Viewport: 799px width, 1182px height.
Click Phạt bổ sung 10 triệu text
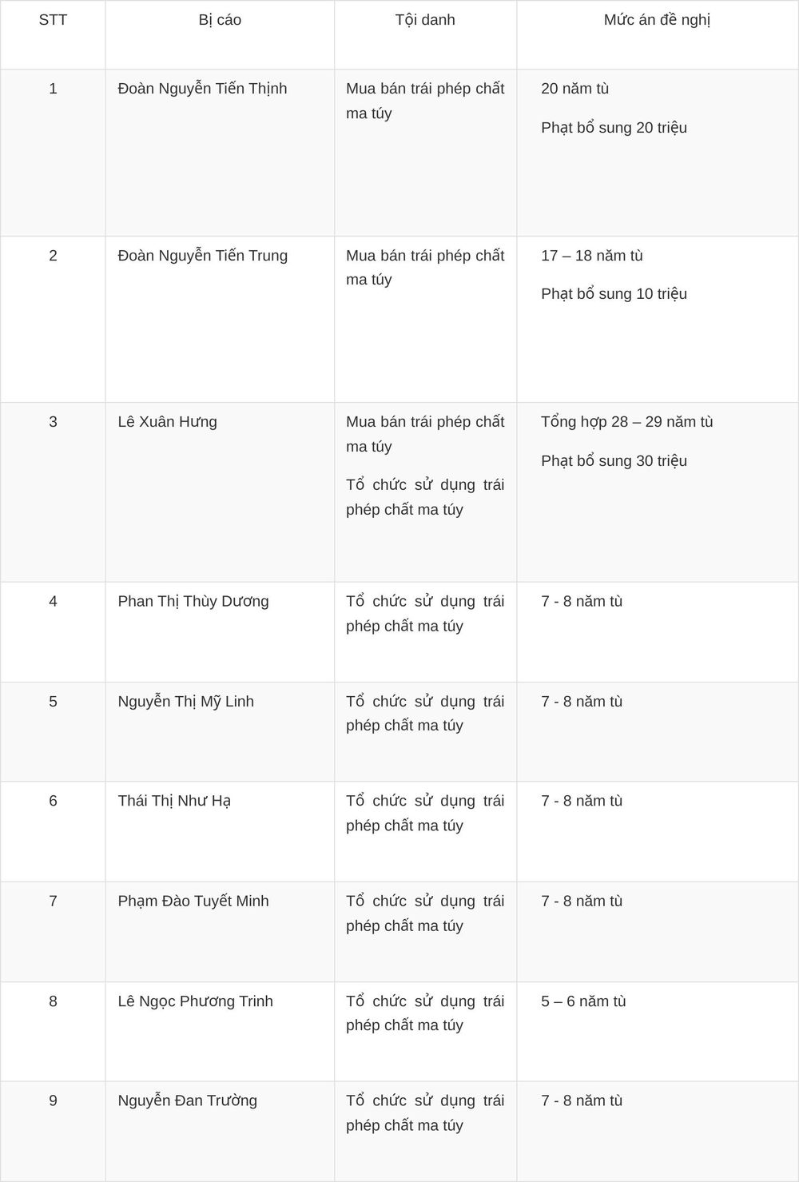click(614, 294)
